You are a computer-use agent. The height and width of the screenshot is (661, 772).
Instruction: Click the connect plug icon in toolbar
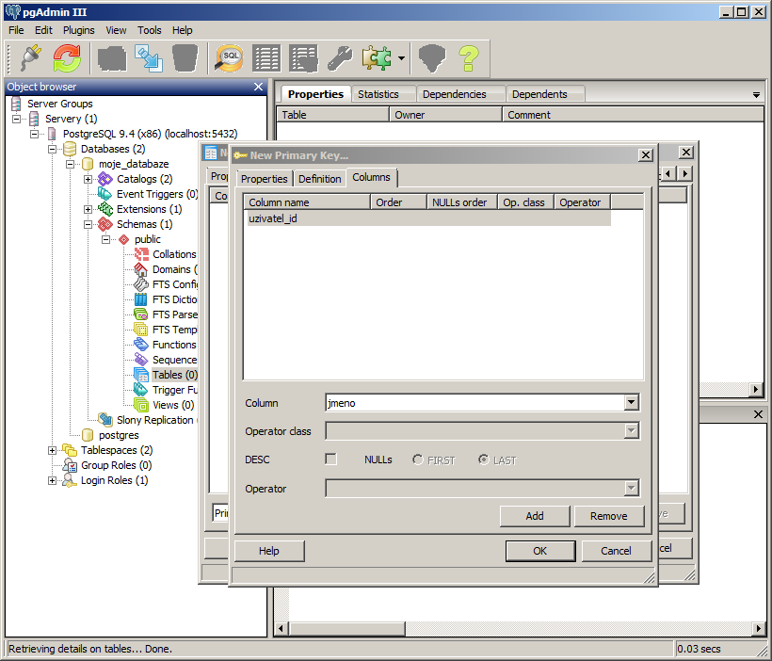(30, 58)
